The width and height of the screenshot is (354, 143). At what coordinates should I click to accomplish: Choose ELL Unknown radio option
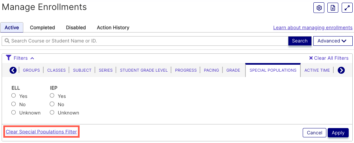tap(14, 112)
